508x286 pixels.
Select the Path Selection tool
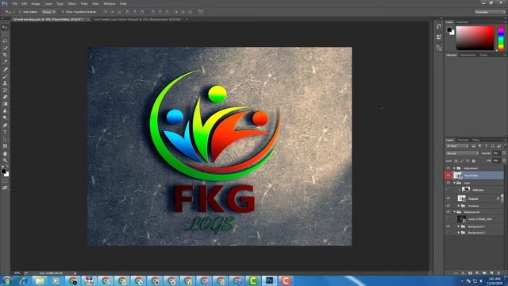5,139
